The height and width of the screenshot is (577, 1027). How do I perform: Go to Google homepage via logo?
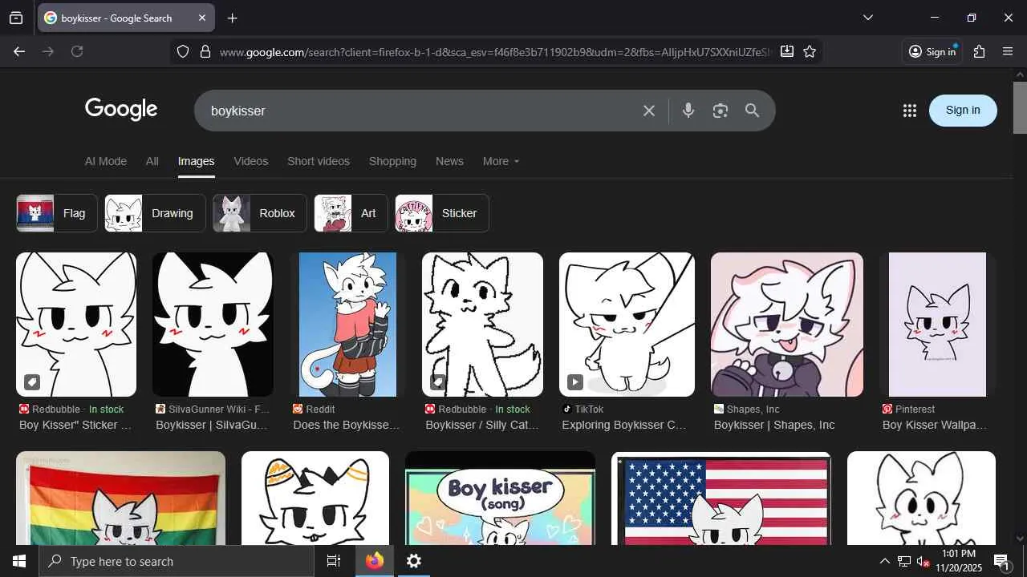coord(121,110)
